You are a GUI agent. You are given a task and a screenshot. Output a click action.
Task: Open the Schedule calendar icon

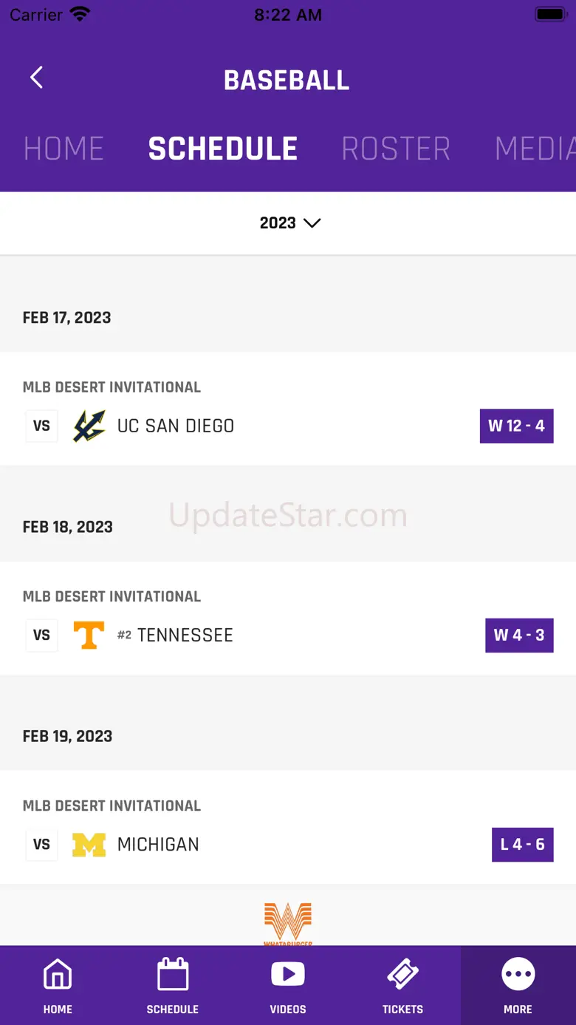[x=173, y=975]
